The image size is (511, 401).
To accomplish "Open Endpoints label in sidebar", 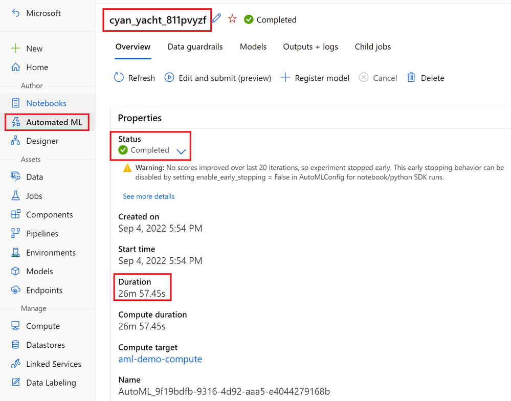I will (45, 290).
